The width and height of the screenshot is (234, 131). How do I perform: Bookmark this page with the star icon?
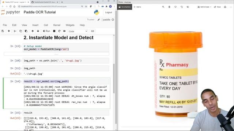click(86, 7)
